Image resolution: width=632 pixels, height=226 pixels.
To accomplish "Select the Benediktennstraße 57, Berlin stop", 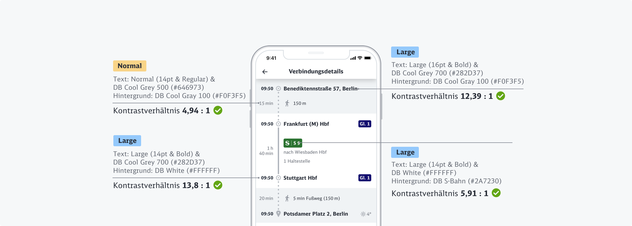I will (320, 89).
